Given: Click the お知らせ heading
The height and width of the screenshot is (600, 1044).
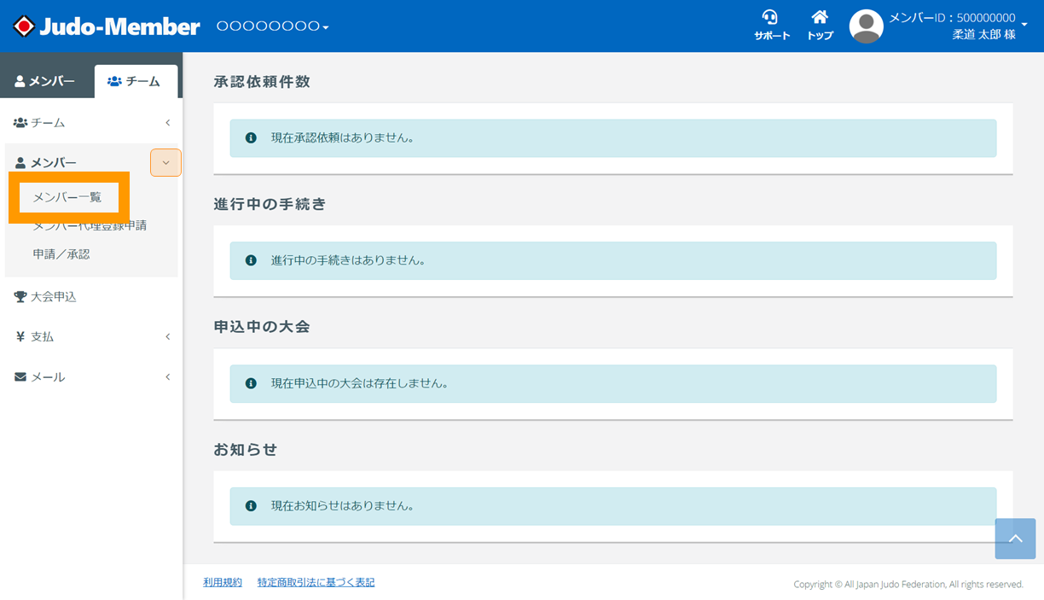Looking at the screenshot, I should pos(246,450).
